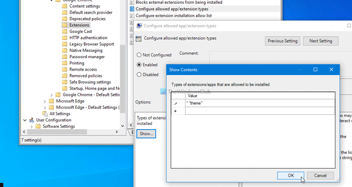352x187 pixels.
Task: Click folder icon beside Startup, Home page
Action: coord(65,88)
